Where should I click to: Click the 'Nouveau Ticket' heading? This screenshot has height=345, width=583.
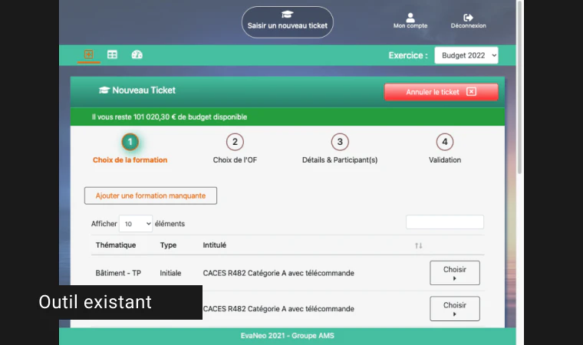[137, 90]
